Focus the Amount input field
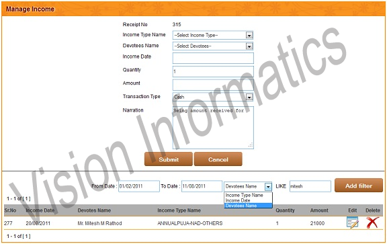 point(213,85)
